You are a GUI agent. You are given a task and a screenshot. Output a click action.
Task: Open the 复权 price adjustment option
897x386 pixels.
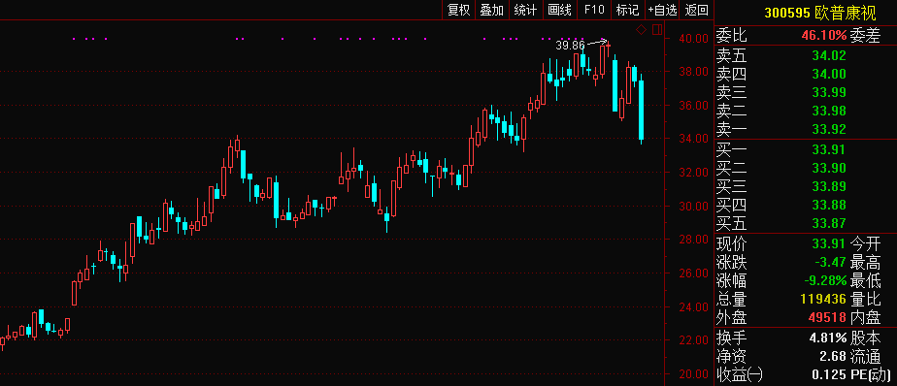pos(458,10)
